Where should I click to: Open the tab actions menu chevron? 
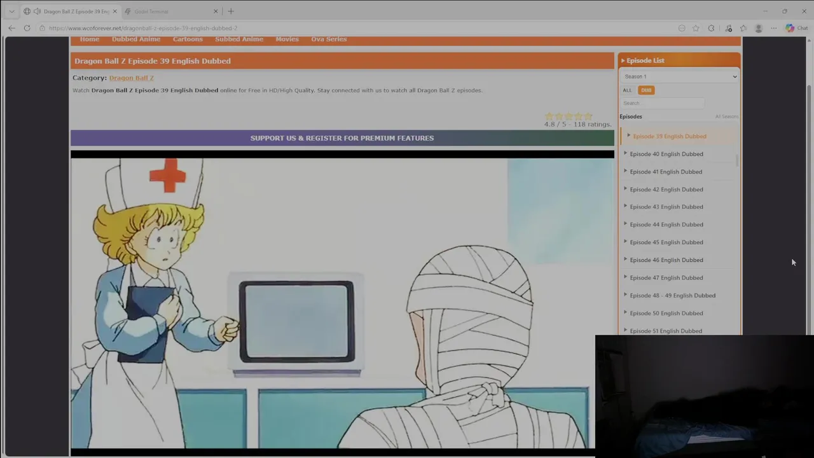click(11, 11)
